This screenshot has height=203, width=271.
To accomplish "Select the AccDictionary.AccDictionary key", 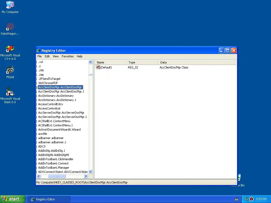I will tap(56, 96).
